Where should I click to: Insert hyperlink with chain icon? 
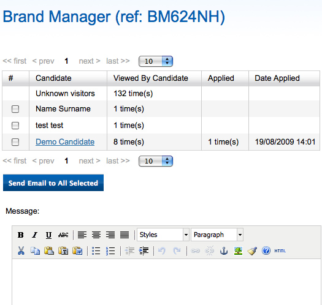coord(195,250)
